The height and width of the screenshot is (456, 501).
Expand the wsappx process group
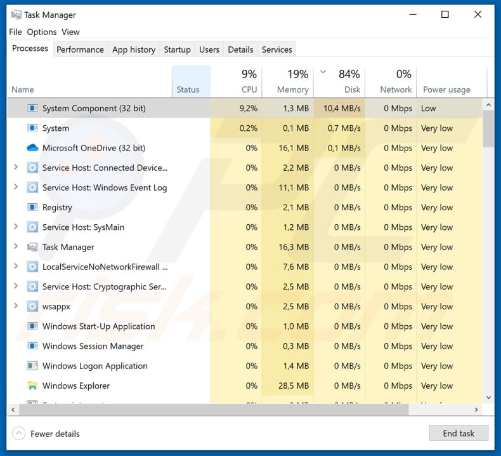[15, 306]
